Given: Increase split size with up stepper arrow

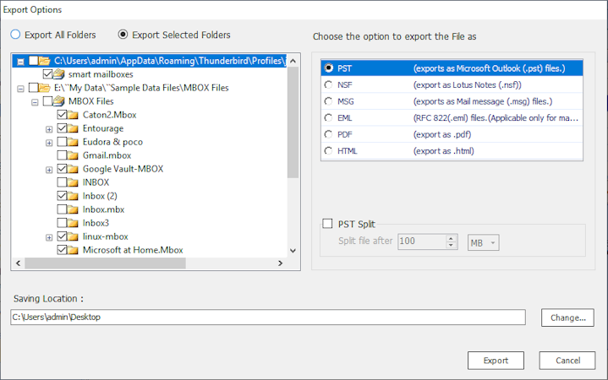Looking at the screenshot, I should pos(451,238).
